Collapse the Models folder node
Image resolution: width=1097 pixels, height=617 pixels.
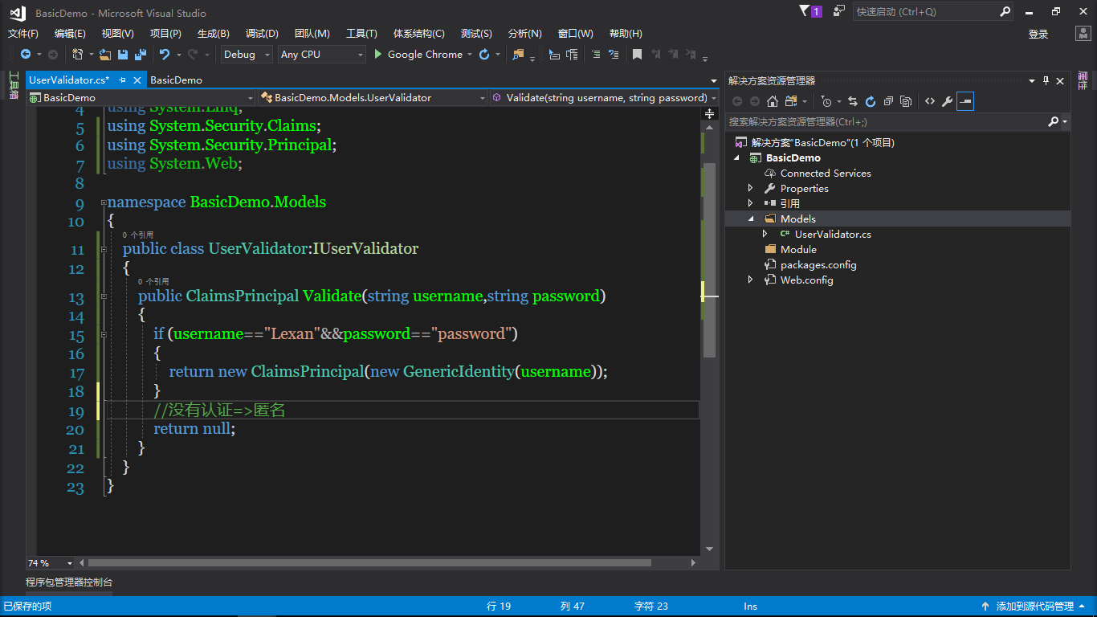(752, 219)
